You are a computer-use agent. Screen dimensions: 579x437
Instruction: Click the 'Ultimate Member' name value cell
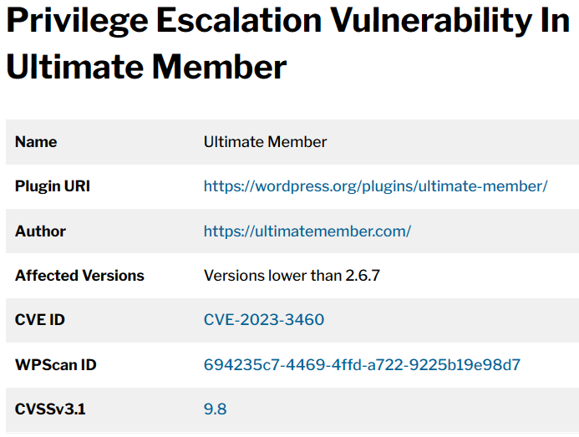click(265, 142)
